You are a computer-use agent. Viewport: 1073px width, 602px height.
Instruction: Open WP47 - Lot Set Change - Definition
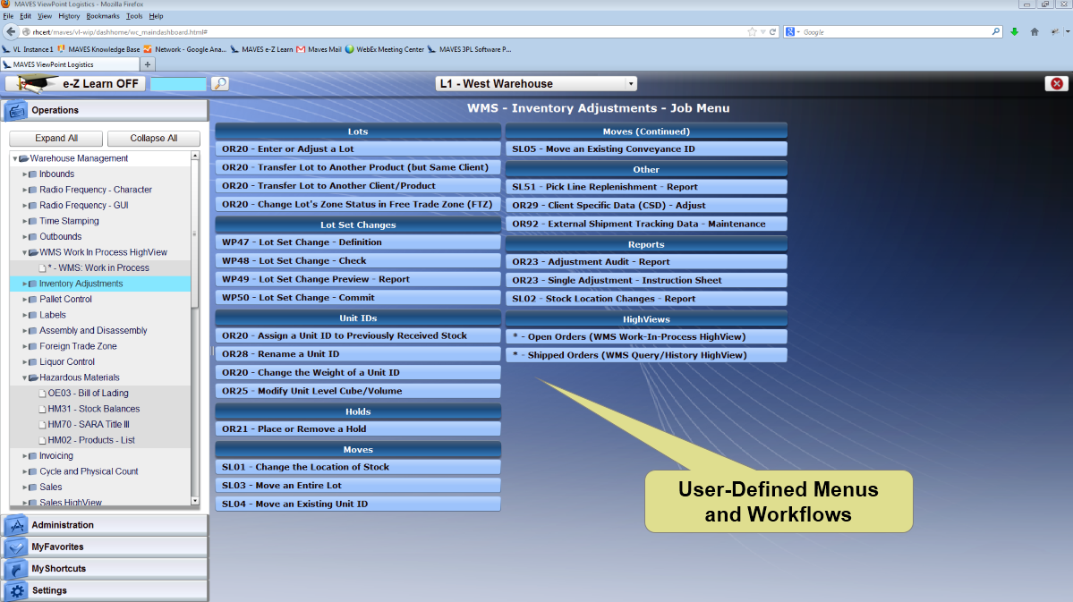coord(358,242)
